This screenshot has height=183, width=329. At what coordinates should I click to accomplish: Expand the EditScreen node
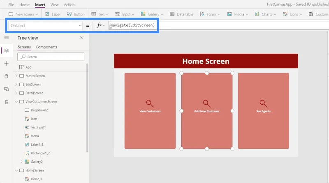(16, 85)
